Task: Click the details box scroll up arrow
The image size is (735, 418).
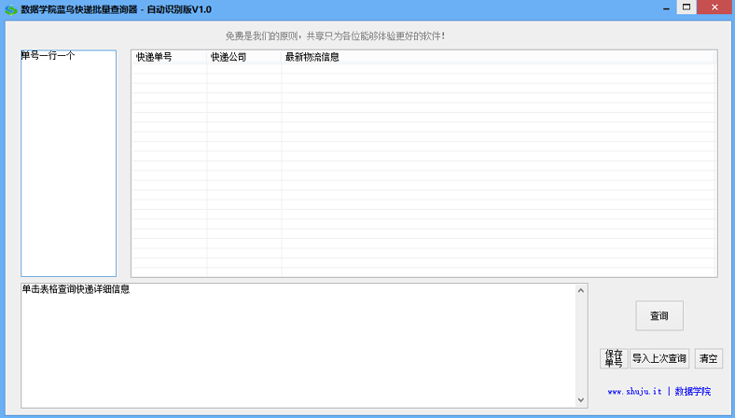Action: point(581,290)
